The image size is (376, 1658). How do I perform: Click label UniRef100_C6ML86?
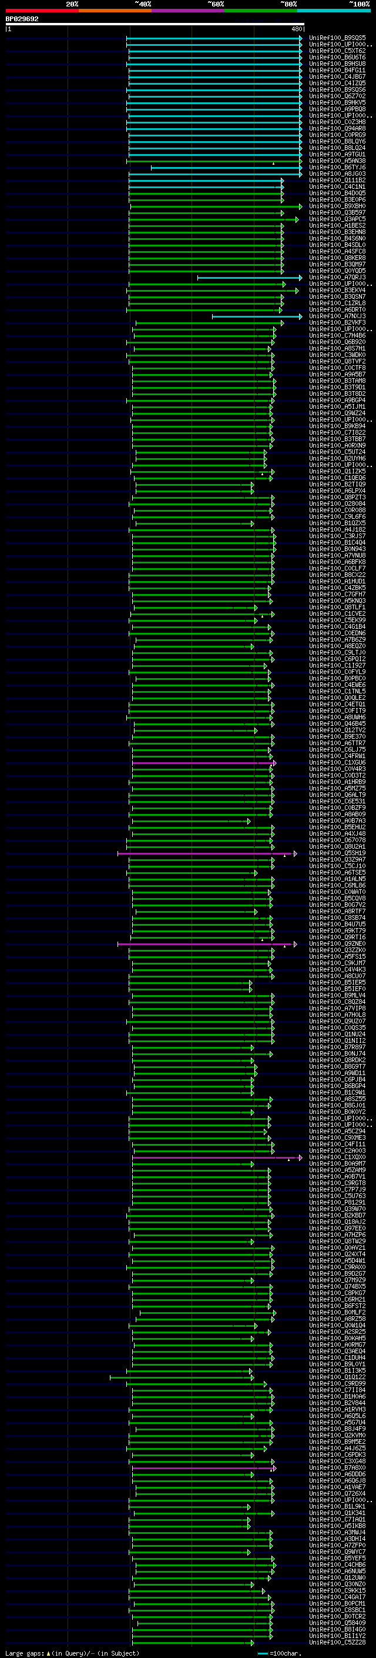tap(337, 886)
